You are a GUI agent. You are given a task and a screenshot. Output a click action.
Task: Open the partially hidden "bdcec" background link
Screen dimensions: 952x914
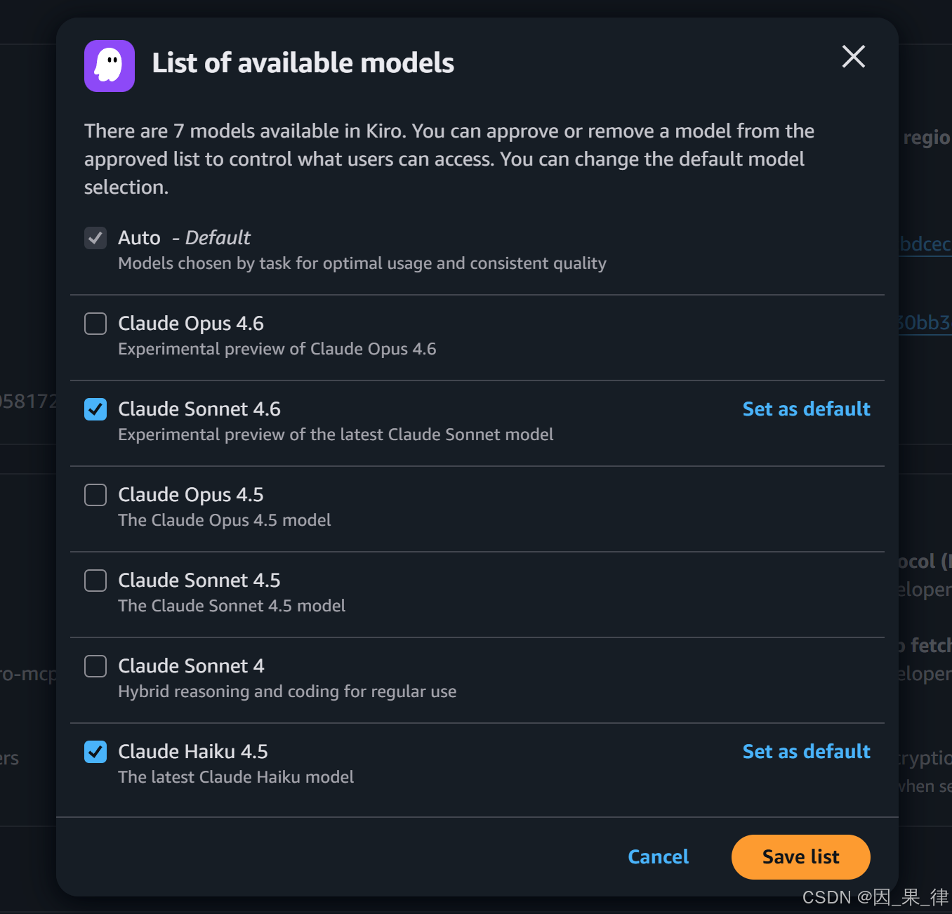tap(925, 244)
